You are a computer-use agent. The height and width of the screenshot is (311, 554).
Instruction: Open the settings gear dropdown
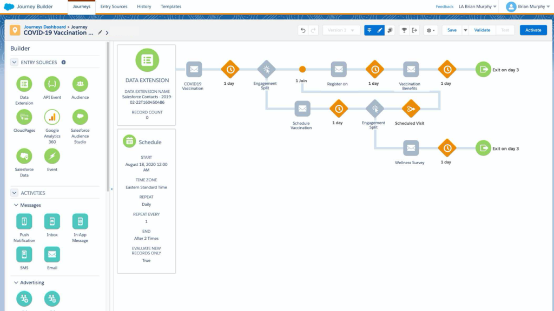431,30
